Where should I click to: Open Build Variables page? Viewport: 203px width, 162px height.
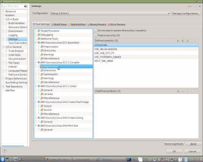(x=17, y=23)
